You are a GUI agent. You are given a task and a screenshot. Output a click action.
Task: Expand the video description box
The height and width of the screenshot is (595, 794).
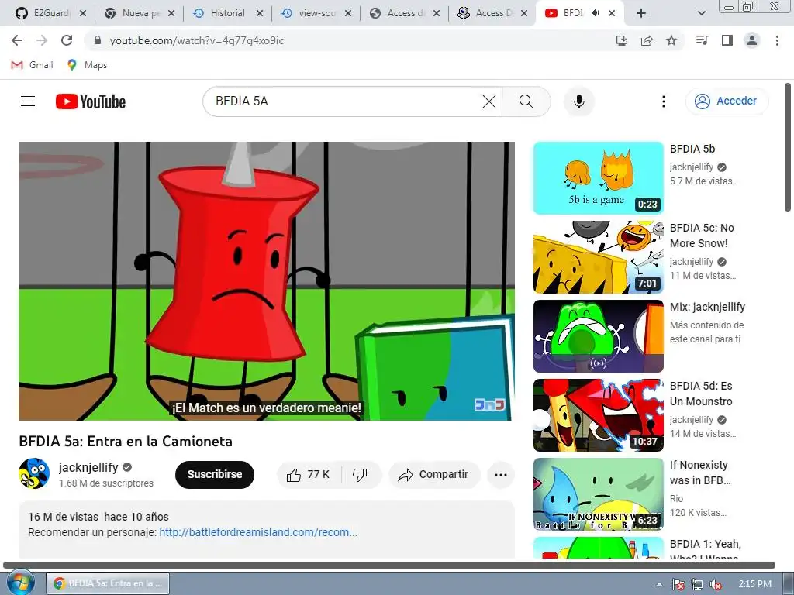[x=267, y=529]
